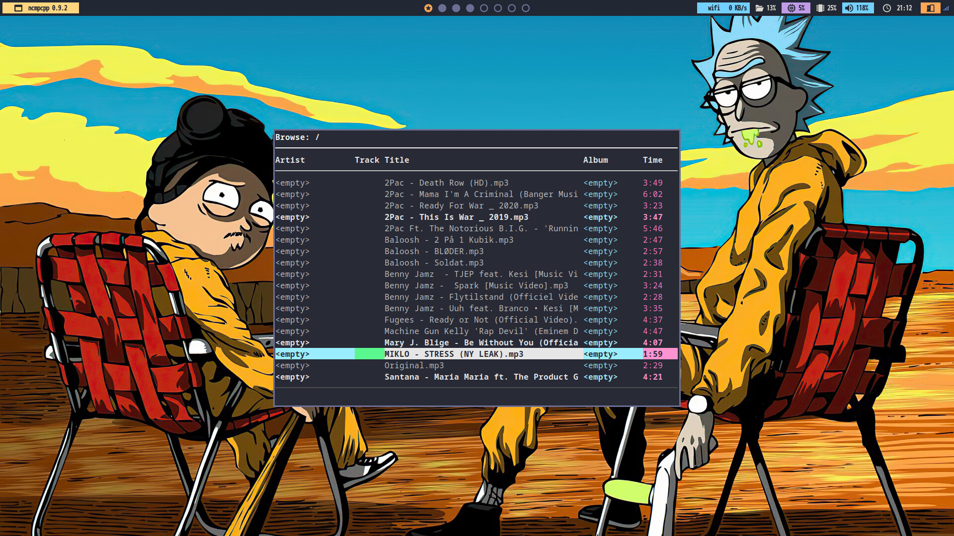Click the volume speaker icon
The height and width of the screenshot is (536, 954).
[849, 8]
